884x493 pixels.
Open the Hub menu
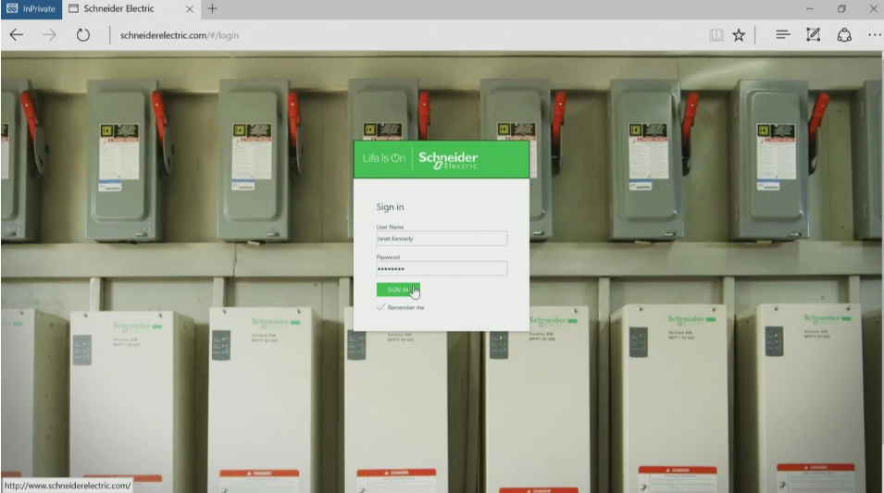[782, 35]
